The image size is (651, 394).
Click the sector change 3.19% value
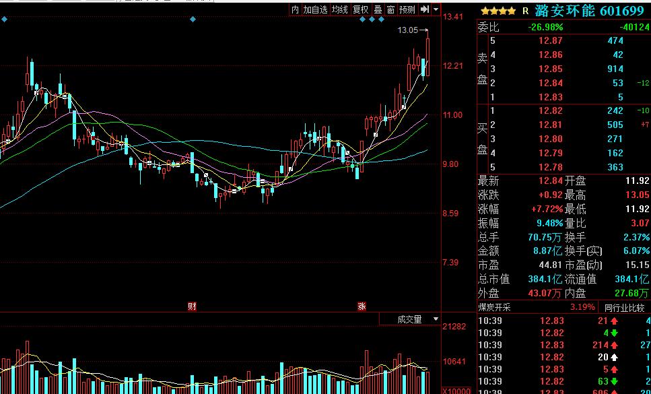point(582,308)
